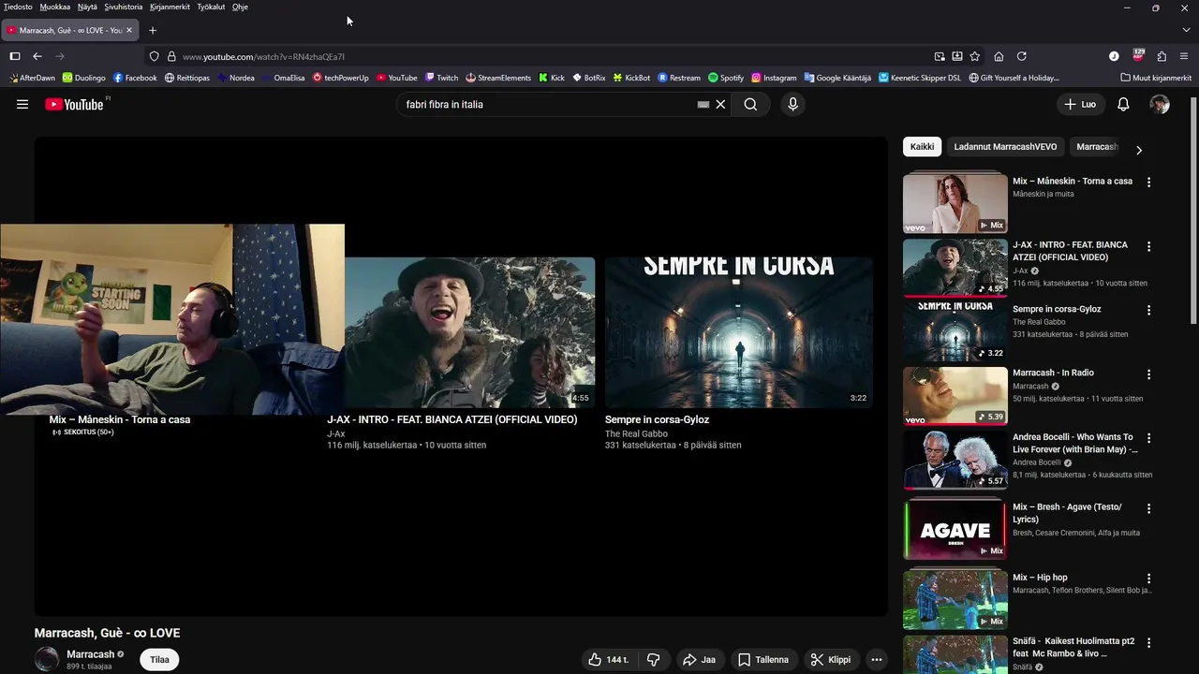Select the Kaikki filter chip
The height and width of the screenshot is (674, 1199).
(x=922, y=147)
